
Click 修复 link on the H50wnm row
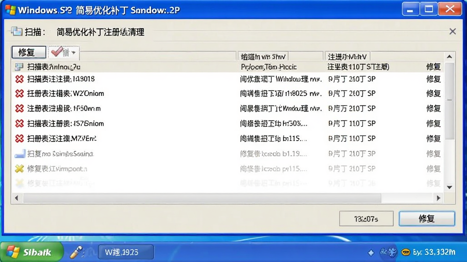433,108
